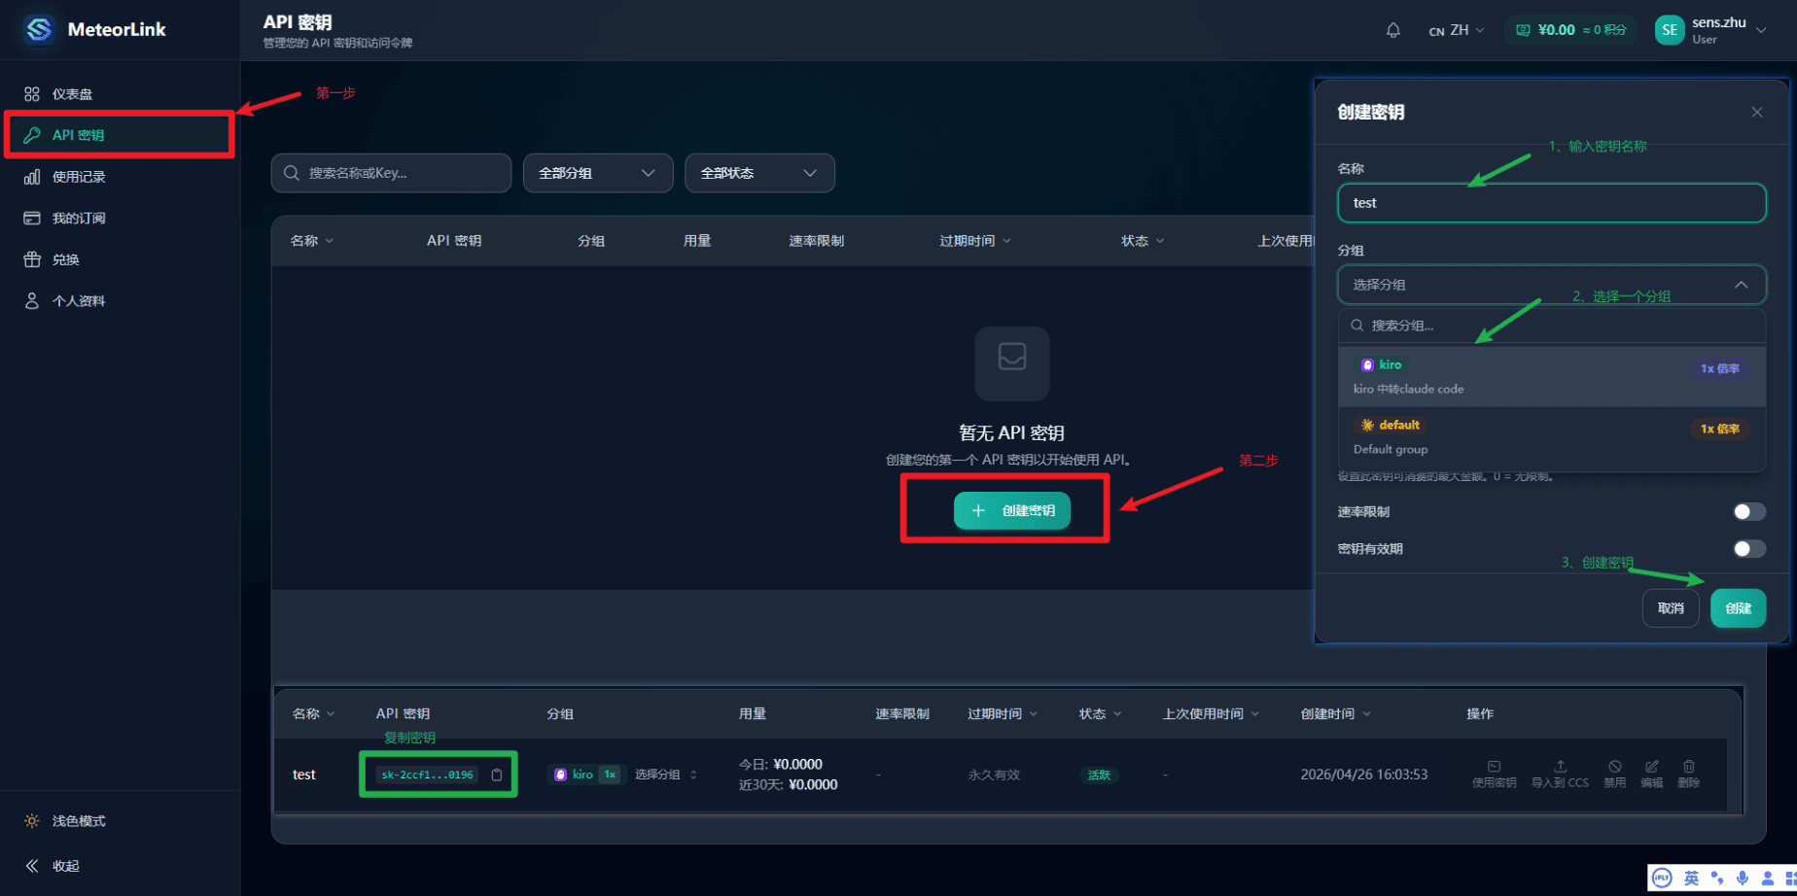Toggle the 速率限制 switch

pyautogui.click(x=1749, y=512)
